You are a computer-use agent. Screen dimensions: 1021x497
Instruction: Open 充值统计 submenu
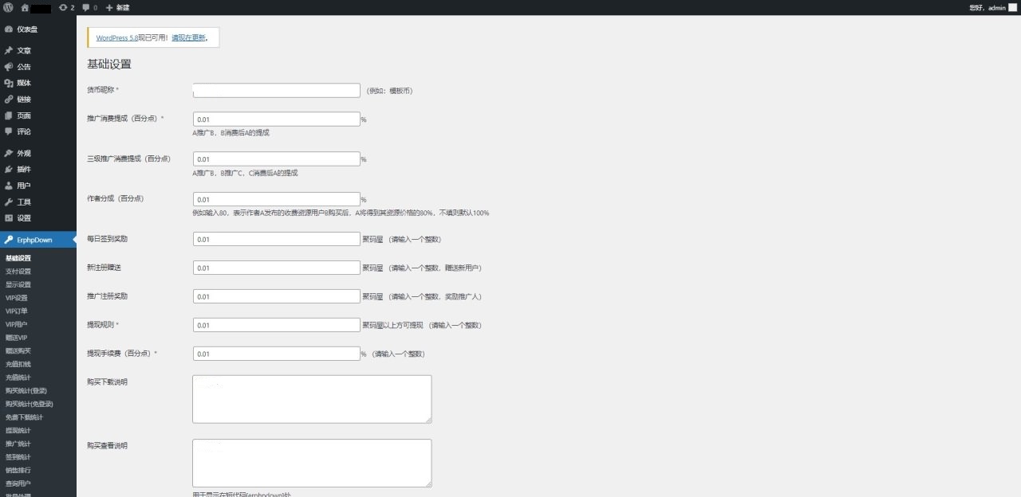[18, 378]
